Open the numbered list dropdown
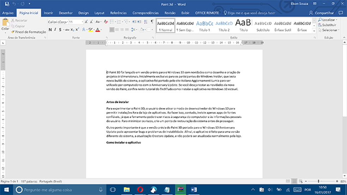Screen dimensions: 347x195 [x=122, y=21]
